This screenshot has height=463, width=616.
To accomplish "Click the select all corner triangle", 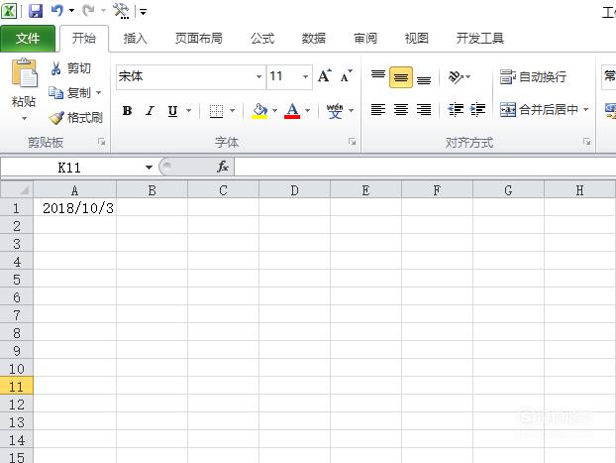I will coord(17,189).
